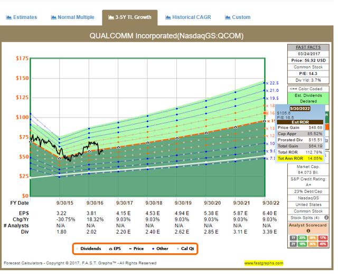Image resolution: width=338 pixels, height=278 pixels.
Task: Open the www.fastgraphs.com link
Action: click(264, 263)
